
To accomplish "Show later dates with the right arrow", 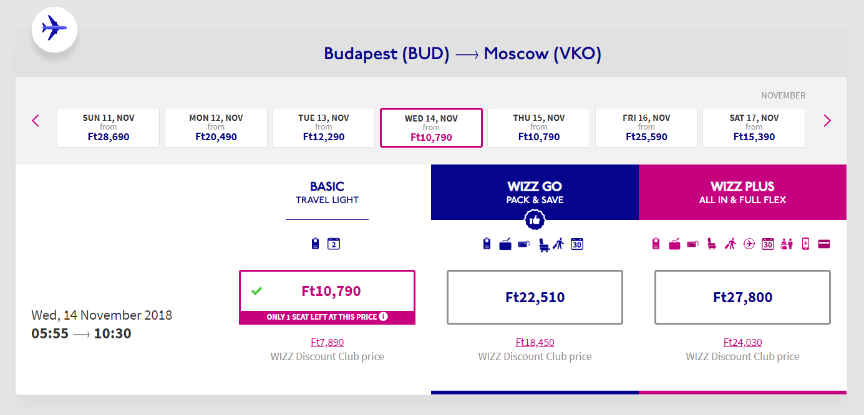I will [x=827, y=120].
